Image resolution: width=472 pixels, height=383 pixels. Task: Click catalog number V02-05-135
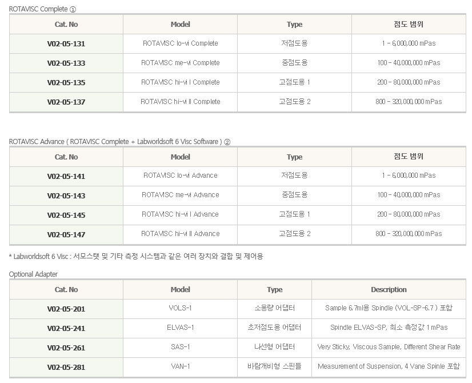point(66,82)
